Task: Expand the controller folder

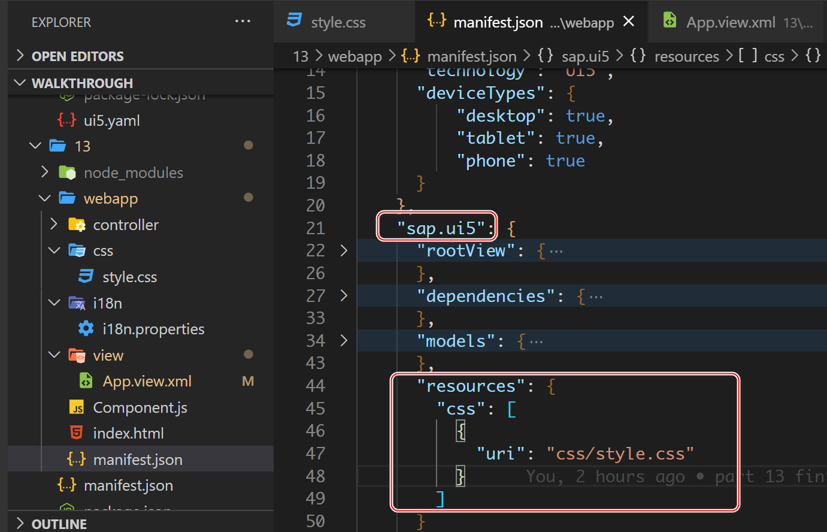Action: click(53, 224)
